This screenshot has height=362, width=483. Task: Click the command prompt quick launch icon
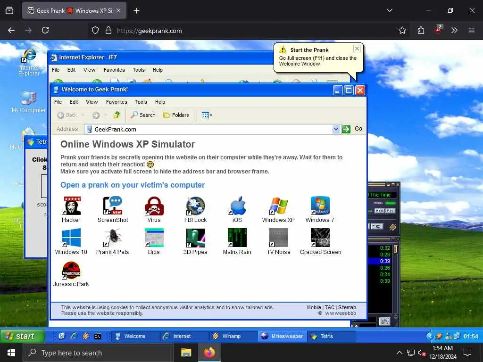pyautogui.click(x=98, y=336)
